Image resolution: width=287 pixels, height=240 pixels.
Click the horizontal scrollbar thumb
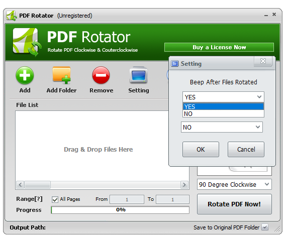(x=38, y=185)
